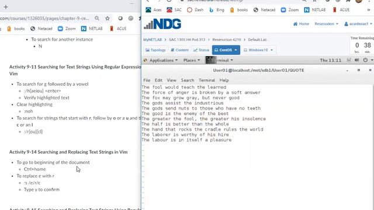Open the terminal View menu
The image size is (374, 210).
[x=171, y=80]
